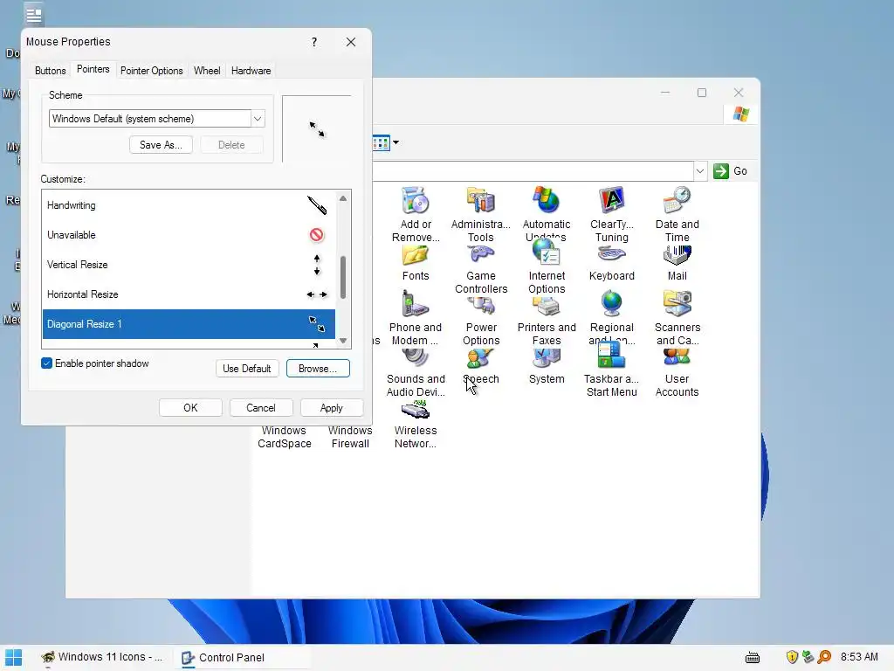Viewport: 894px width, 671px height.
Task: Click the Browse... button
Action: (318, 369)
